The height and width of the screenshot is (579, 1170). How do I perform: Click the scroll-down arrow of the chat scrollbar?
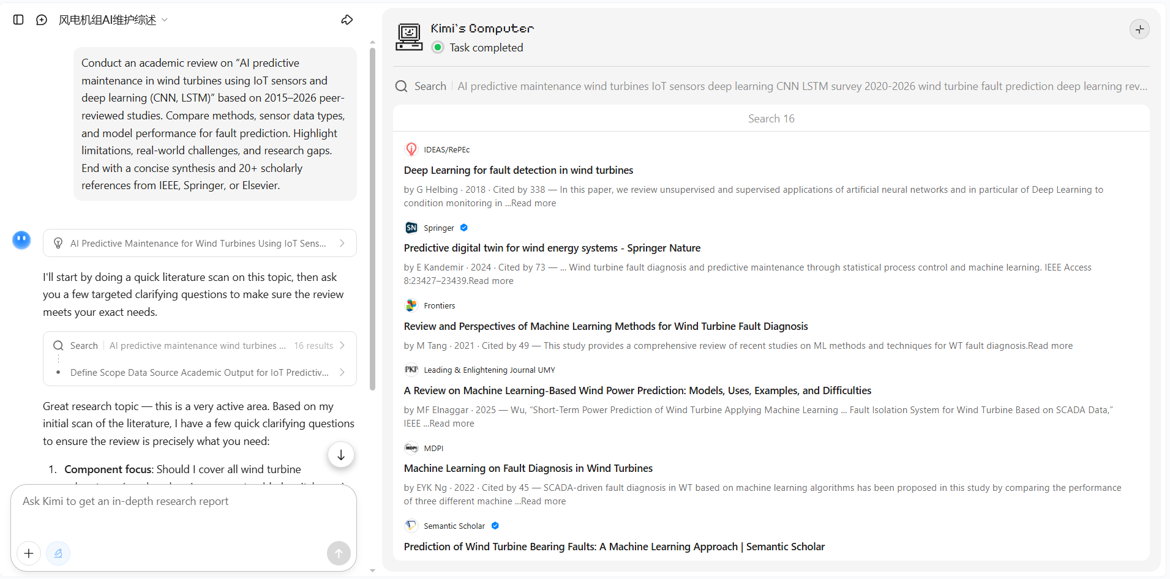[372, 570]
